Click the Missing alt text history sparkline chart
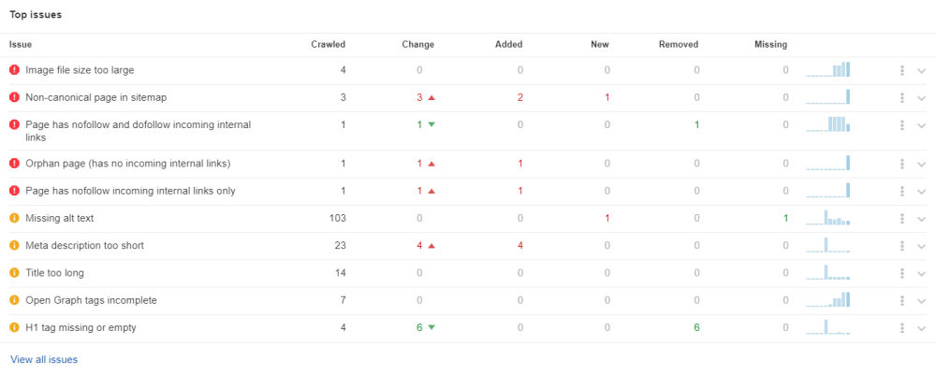This screenshot has height=375, width=936. [x=828, y=218]
